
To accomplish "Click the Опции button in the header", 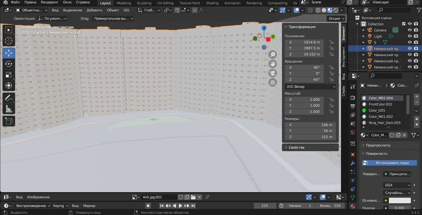I will [x=336, y=19].
